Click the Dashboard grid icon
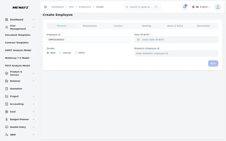 click(6, 19)
